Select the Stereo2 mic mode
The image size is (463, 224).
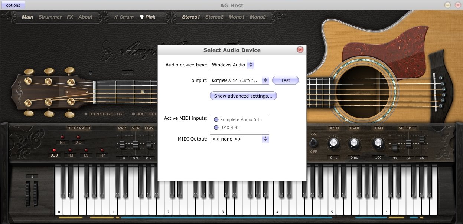[214, 17]
